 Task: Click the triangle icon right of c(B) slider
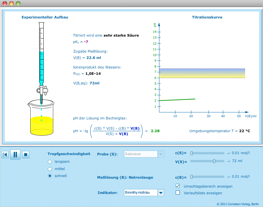tap(228, 176)
